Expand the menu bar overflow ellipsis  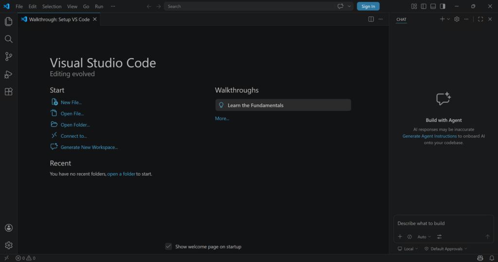point(113,6)
